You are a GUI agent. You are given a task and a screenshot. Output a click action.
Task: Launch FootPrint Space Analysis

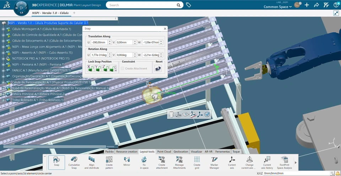285,163
